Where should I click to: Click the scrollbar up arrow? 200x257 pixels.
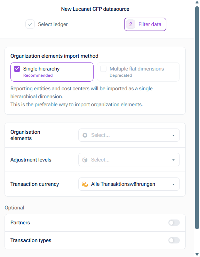pos(197,2)
